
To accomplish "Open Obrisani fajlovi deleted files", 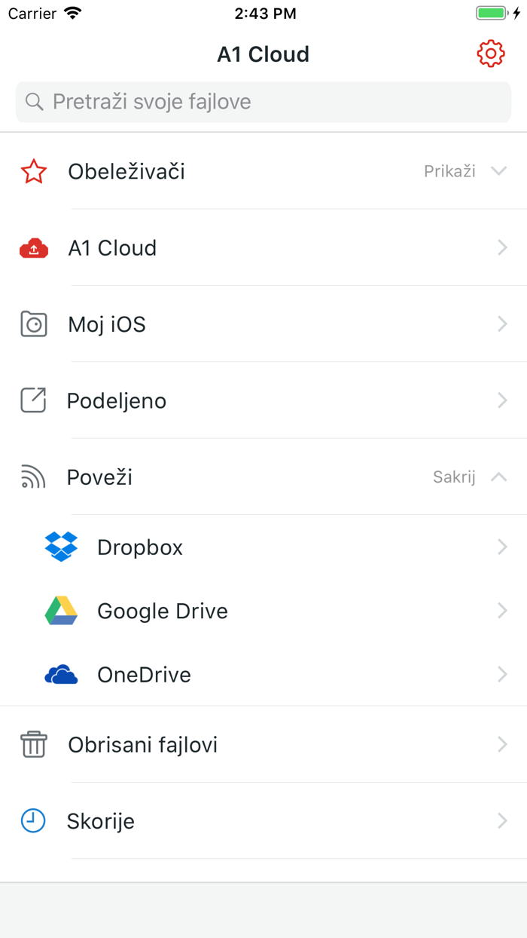I will [263, 745].
